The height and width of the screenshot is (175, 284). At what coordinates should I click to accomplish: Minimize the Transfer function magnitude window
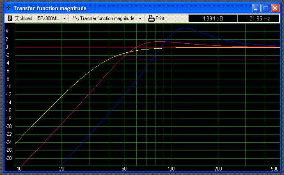click(x=256, y=8)
